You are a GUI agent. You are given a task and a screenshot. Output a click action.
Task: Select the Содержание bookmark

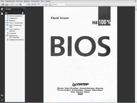[13, 18]
